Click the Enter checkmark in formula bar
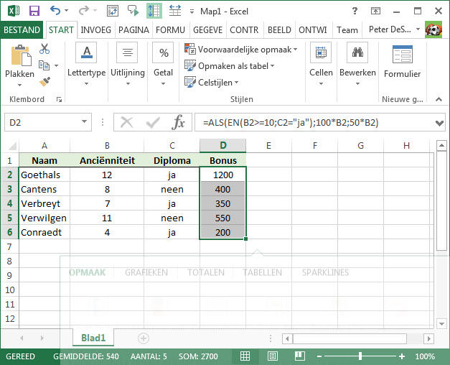 pos(153,122)
